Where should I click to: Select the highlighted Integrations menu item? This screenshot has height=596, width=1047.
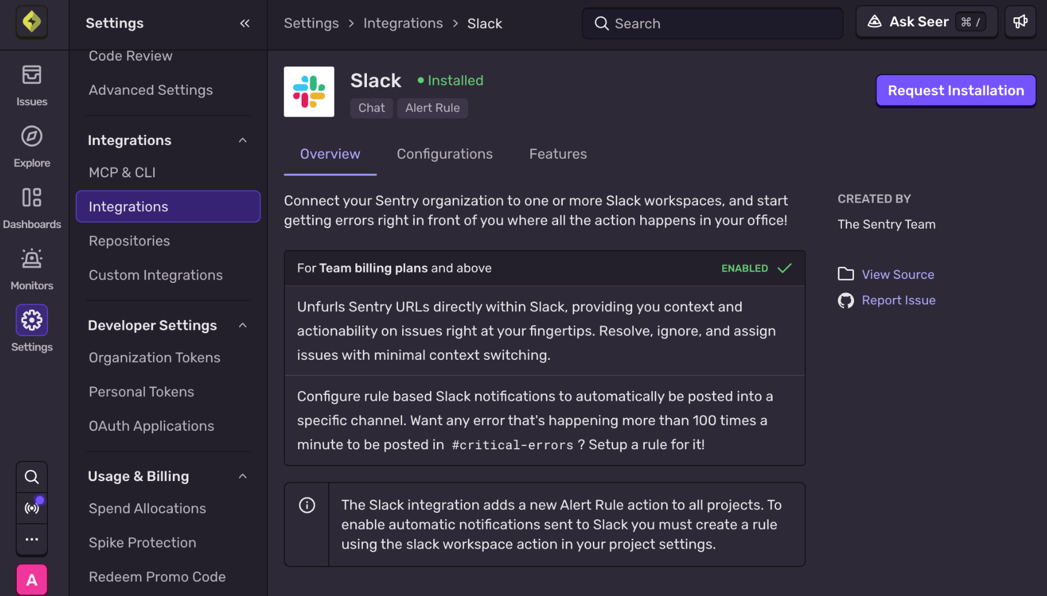pos(168,206)
